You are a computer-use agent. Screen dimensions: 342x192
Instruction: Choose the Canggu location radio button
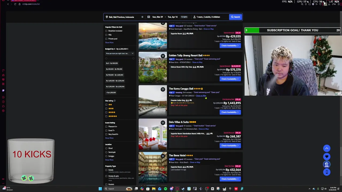pyautogui.click(x=106, y=156)
